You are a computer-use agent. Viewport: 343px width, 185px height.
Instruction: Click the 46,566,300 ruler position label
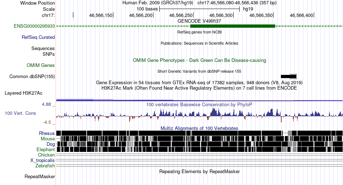[221, 15]
